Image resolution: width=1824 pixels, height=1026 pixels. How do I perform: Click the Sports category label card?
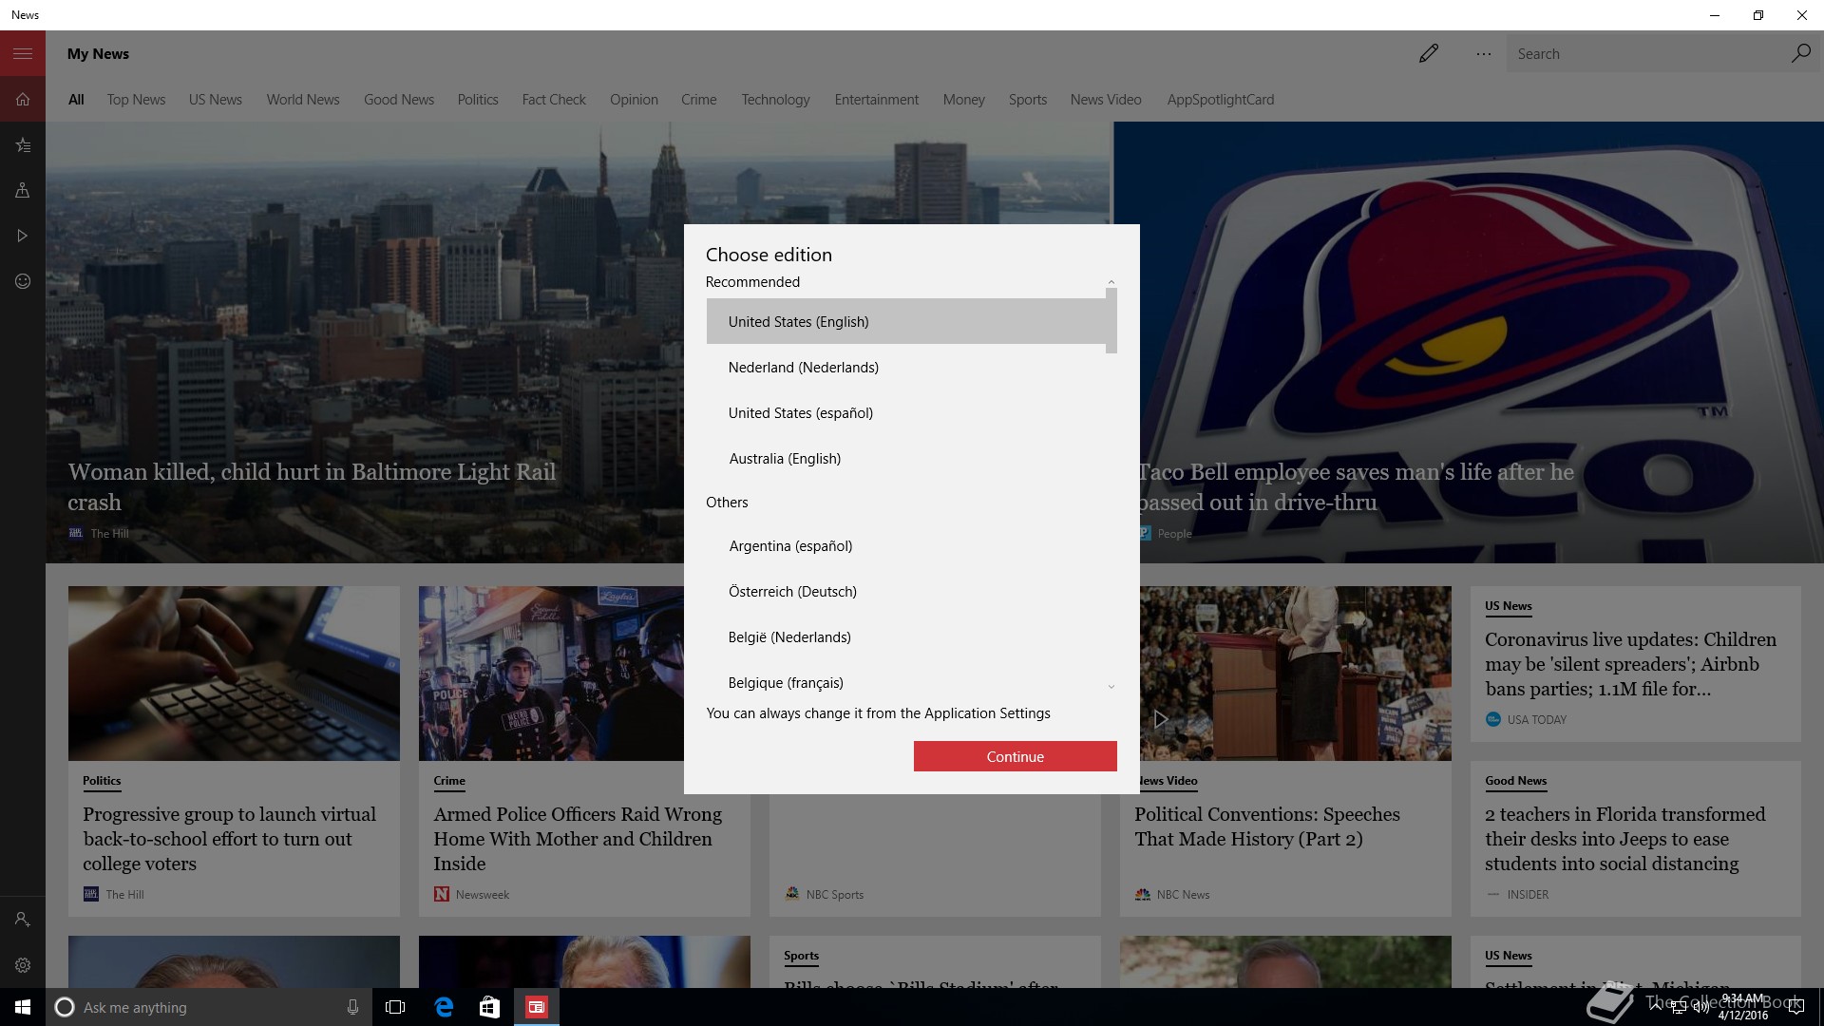coord(801,956)
